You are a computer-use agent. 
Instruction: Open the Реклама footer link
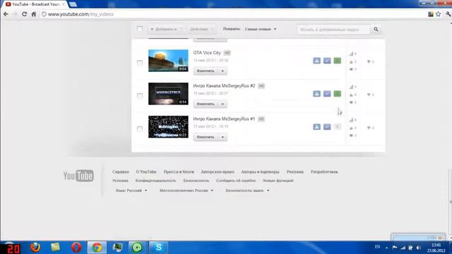(x=295, y=171)
